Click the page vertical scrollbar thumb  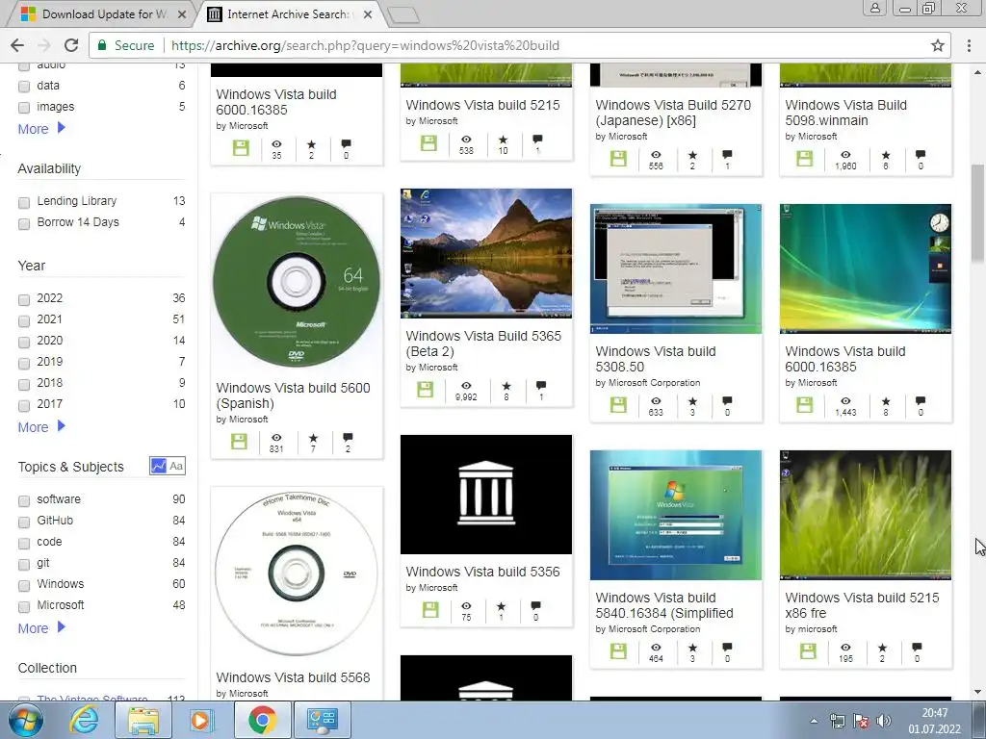pyautogui.click(x=977, y=213)
